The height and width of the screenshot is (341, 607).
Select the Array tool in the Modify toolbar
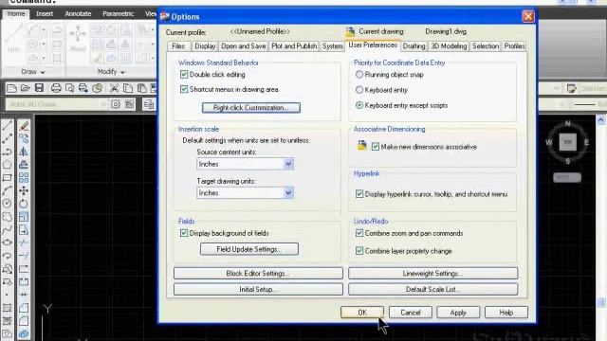pyautogui.click(x=24, y=178)
